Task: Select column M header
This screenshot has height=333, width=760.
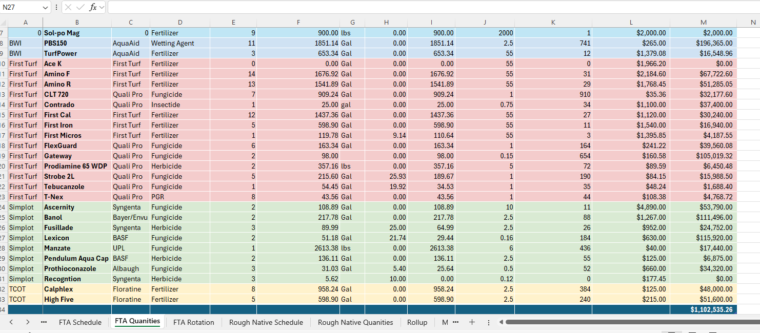Action: (x=703, y=23)
